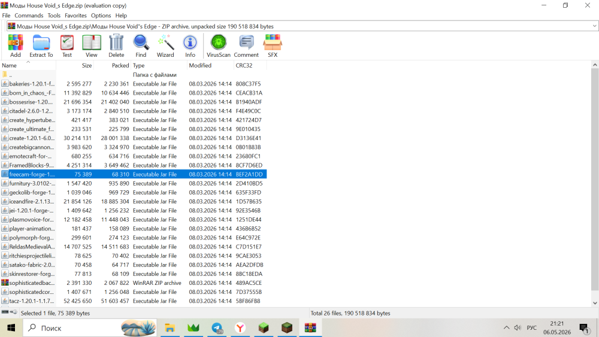Sort by the CRC32 column header
The image size is (599, 337).
coord(250,65)
